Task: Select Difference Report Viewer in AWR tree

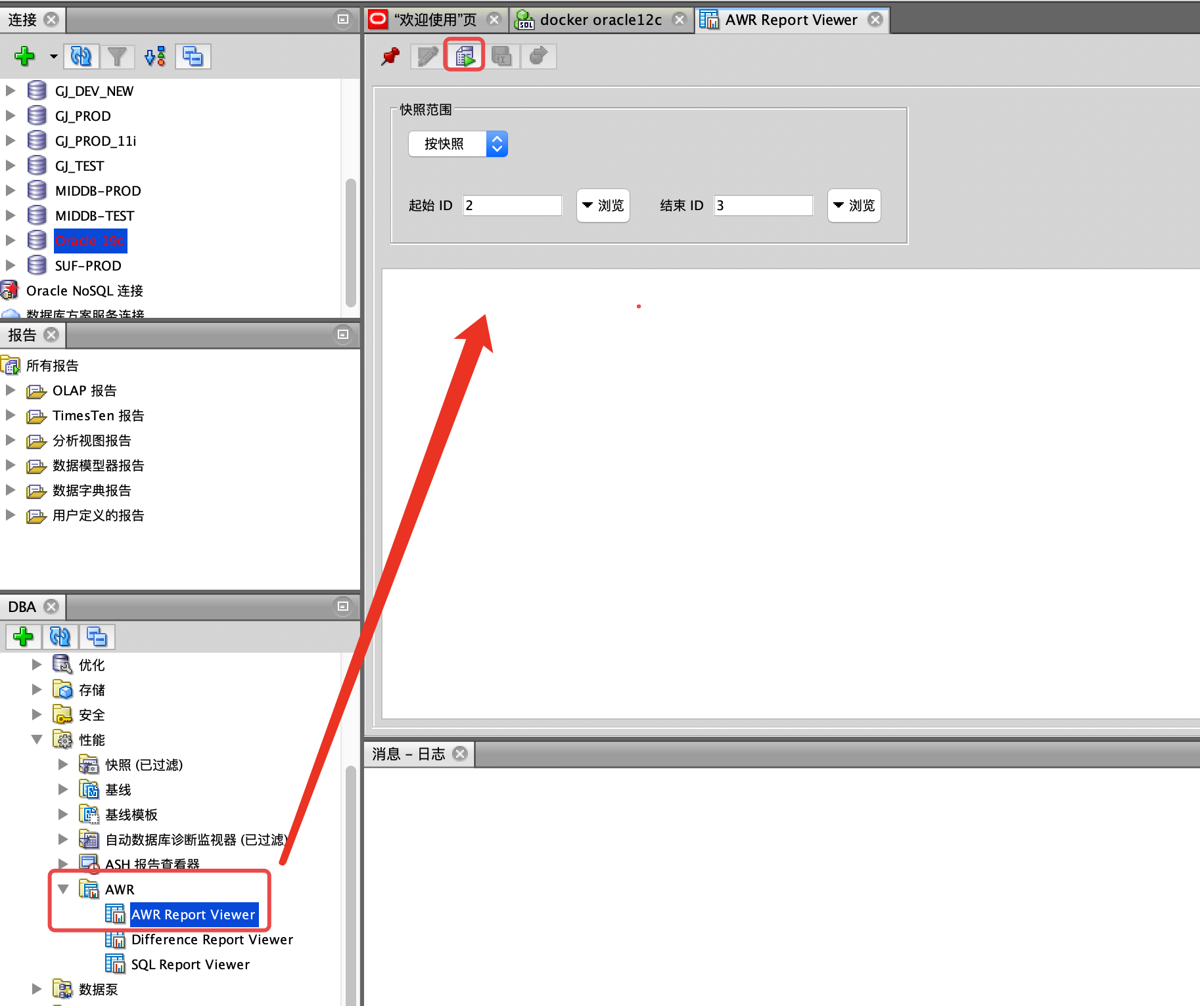Action: [x=212, y=940]
